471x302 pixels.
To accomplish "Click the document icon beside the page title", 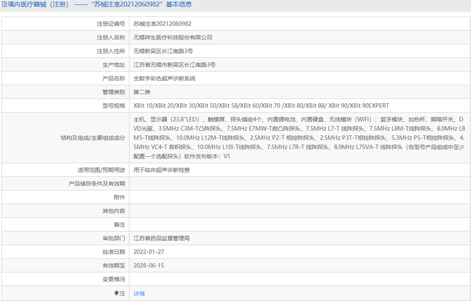I will (4, 4).
